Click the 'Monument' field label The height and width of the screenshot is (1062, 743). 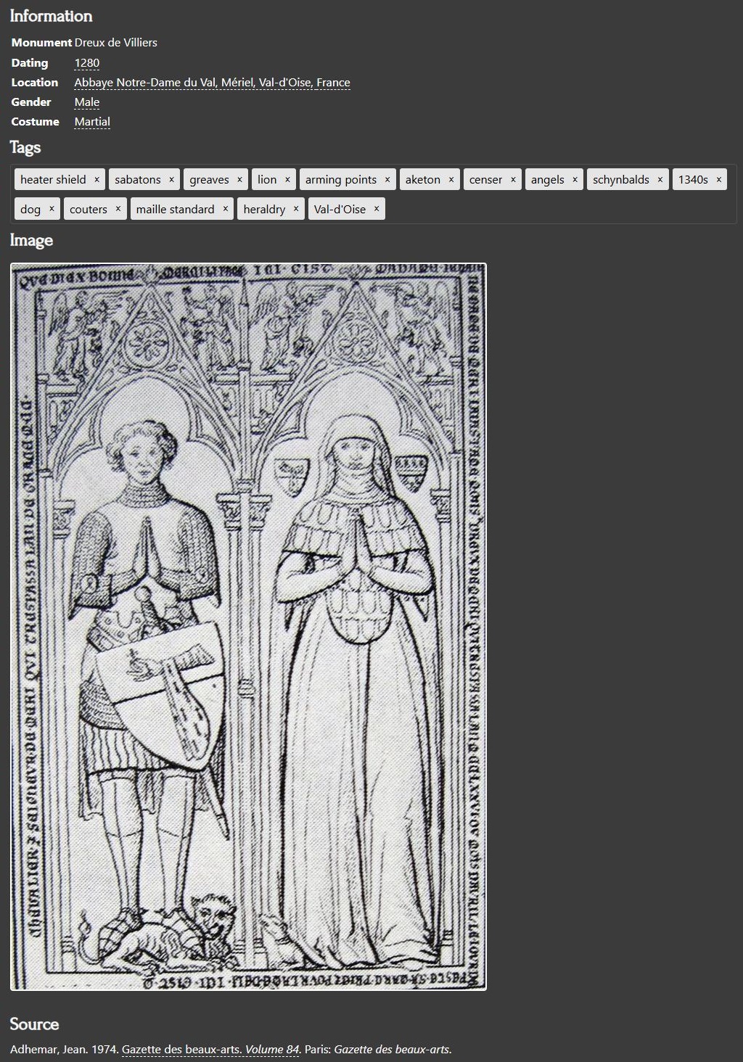pyautogui.click(x=41, y=43)
